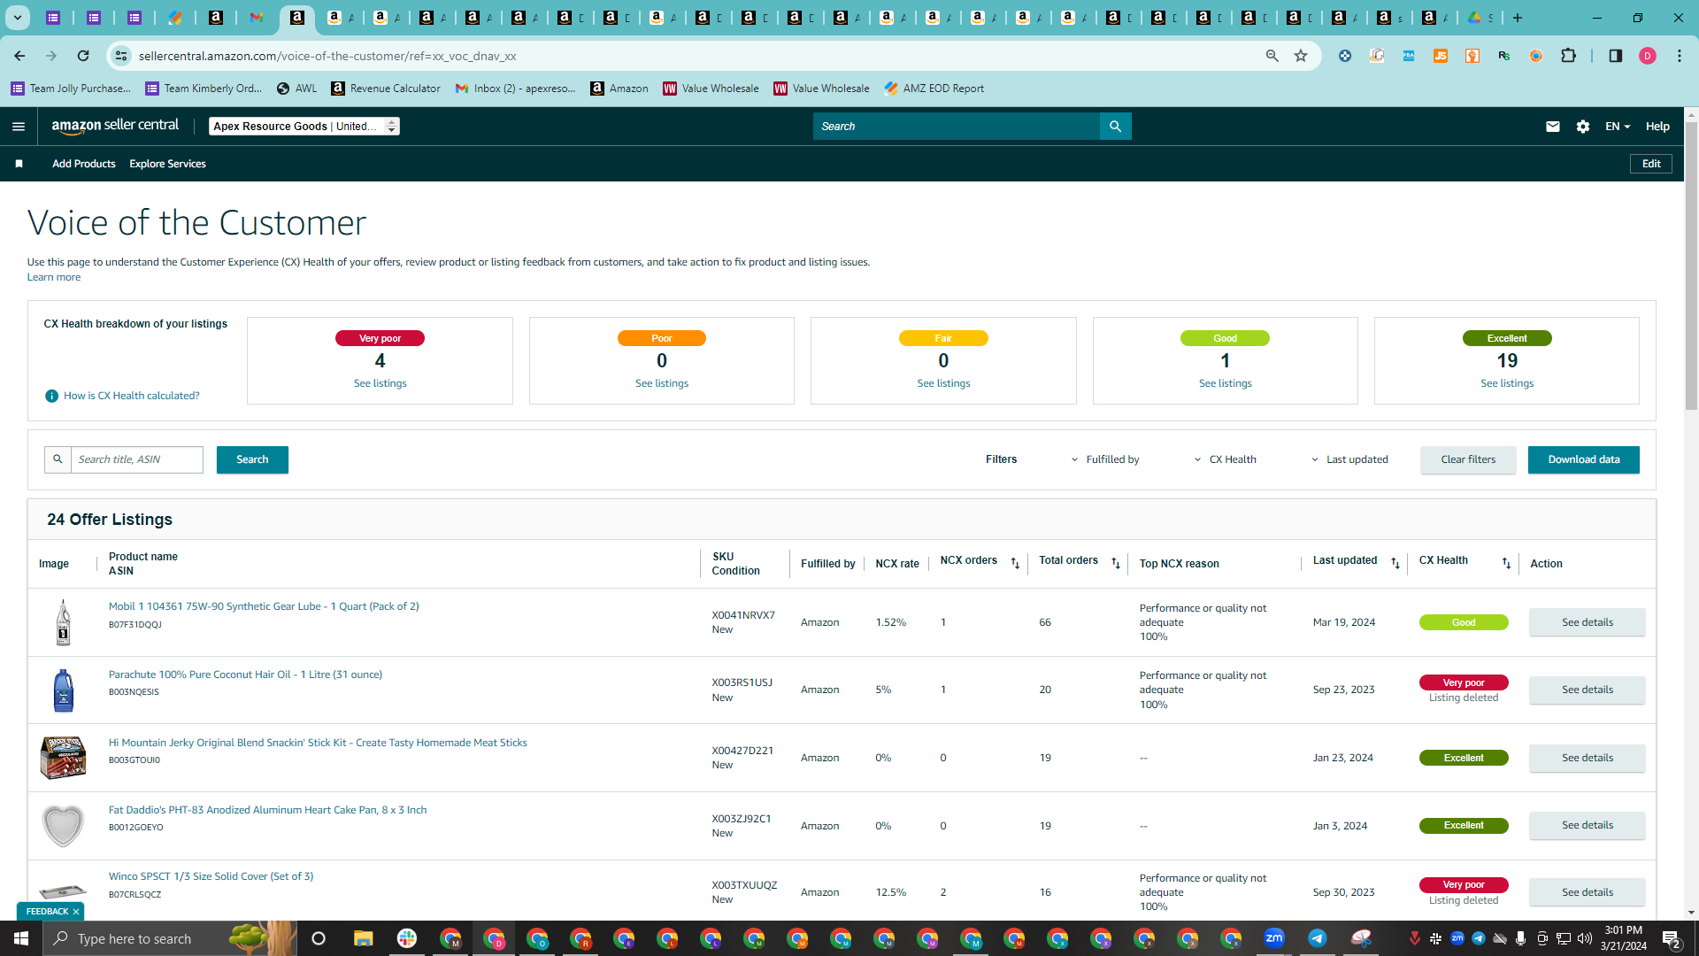Sort listings by Last updated column

(x=1395, y=563)
